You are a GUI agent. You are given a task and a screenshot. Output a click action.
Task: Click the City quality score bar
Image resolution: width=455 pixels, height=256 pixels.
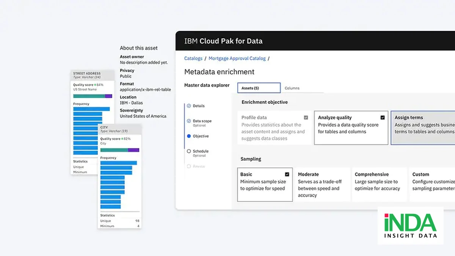click(120, 150)
